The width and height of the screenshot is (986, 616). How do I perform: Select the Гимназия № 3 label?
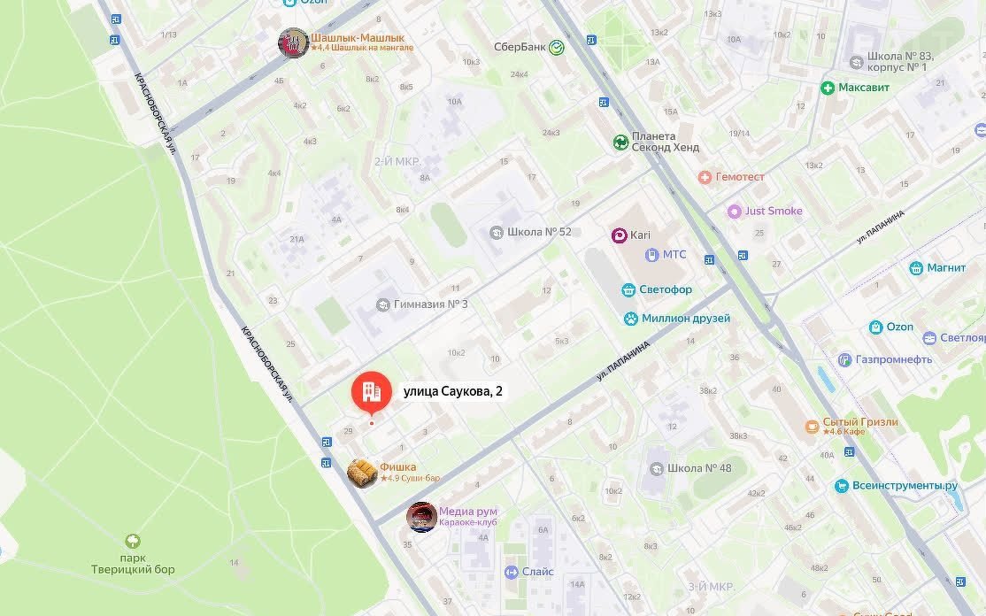pos(431,304)
